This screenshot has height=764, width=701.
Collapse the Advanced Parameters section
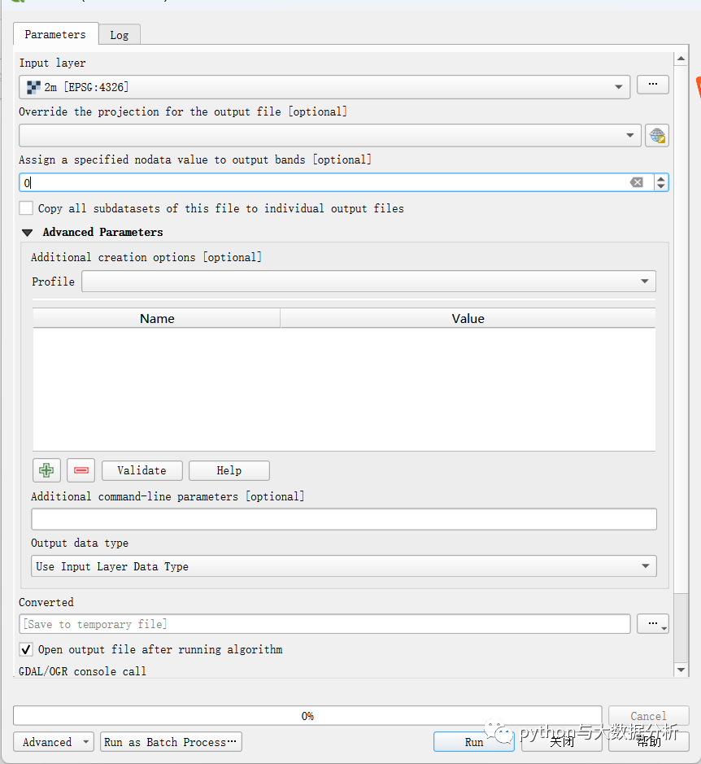[28, 233]
